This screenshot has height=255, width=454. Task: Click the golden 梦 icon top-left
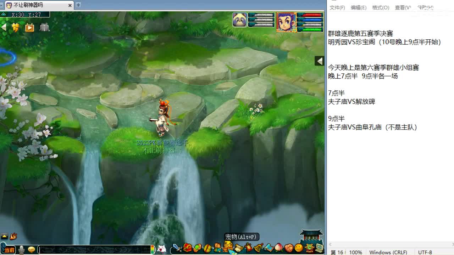[x=16, y=27]
